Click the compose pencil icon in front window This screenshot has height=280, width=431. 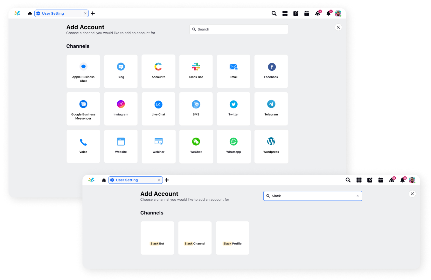coord(370,180)
